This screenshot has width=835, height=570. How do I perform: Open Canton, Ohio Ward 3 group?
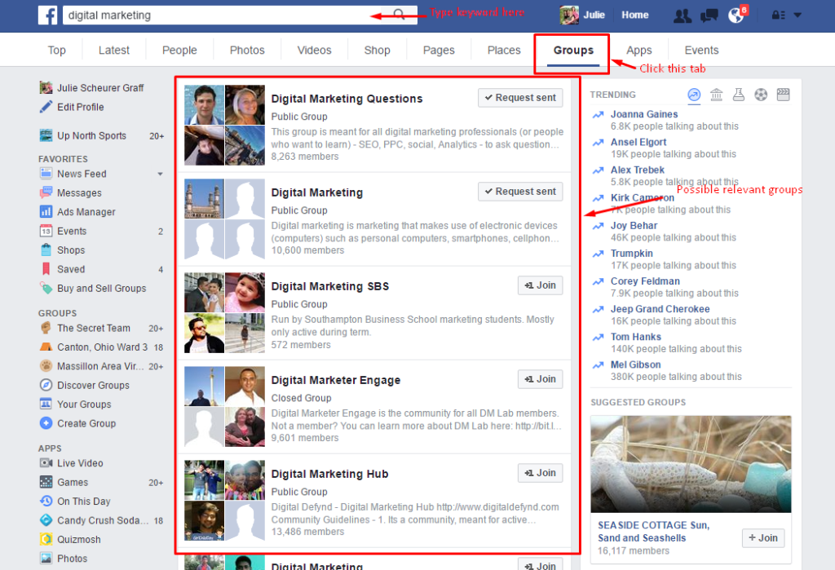pyautogui.click(x=101, y=347)
